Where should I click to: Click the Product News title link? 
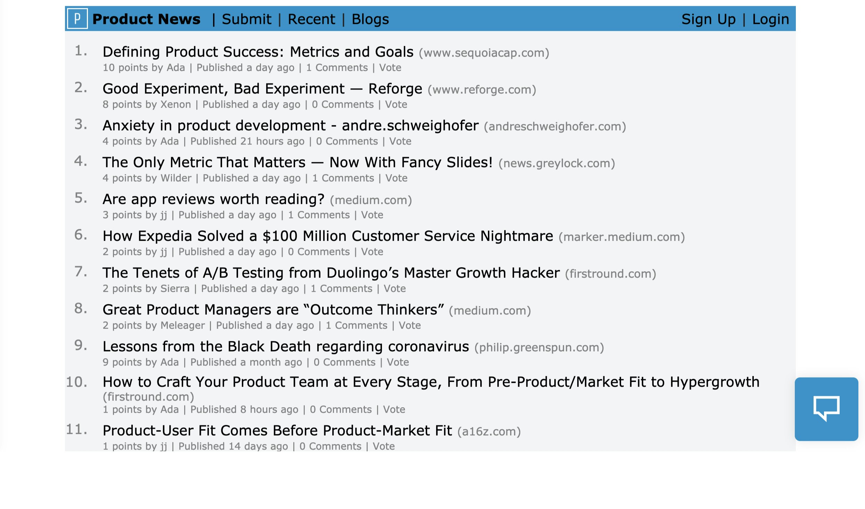click(146, 19)
